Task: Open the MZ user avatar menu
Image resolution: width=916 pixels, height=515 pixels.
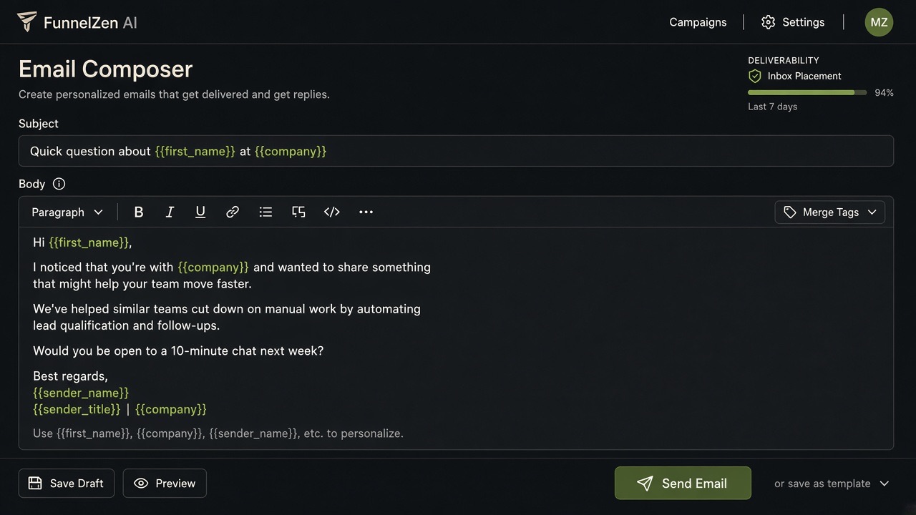Action: pos(879,22)
